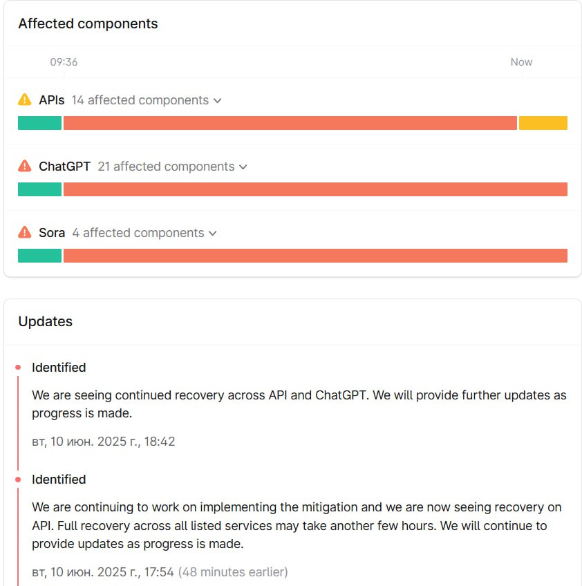Viewport: 582px width, 586px height.
Task: Click the yellow warning icon beside APIs
Action: [x=25, y=100]
